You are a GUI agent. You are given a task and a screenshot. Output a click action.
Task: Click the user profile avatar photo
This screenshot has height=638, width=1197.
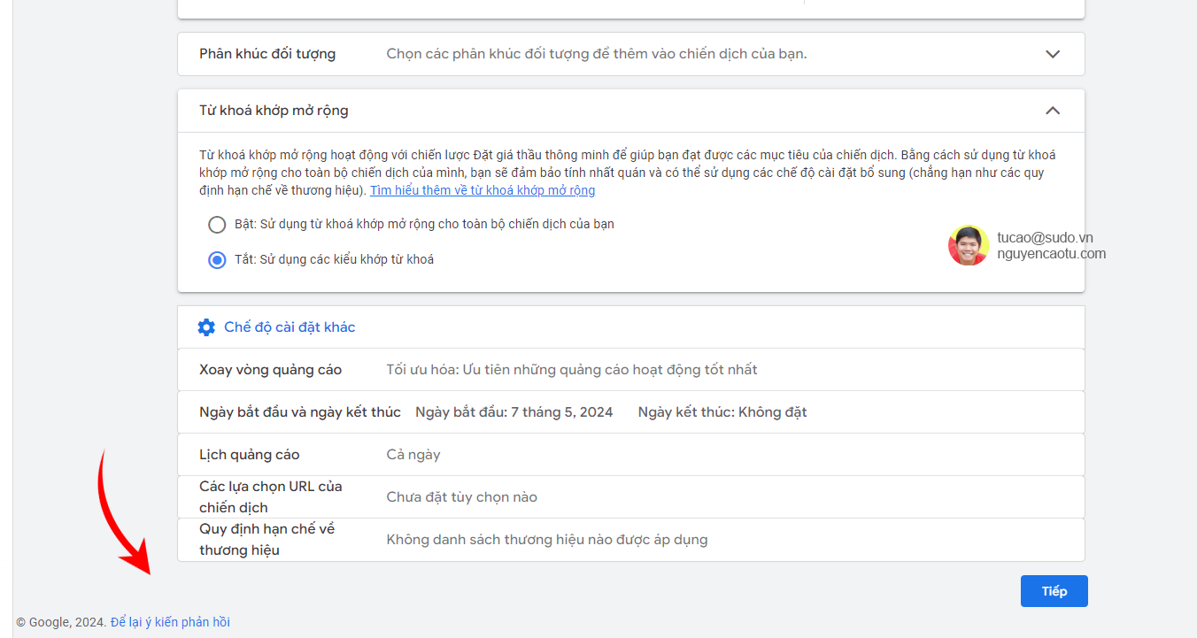pyautogui.click(x=968, y=245)
